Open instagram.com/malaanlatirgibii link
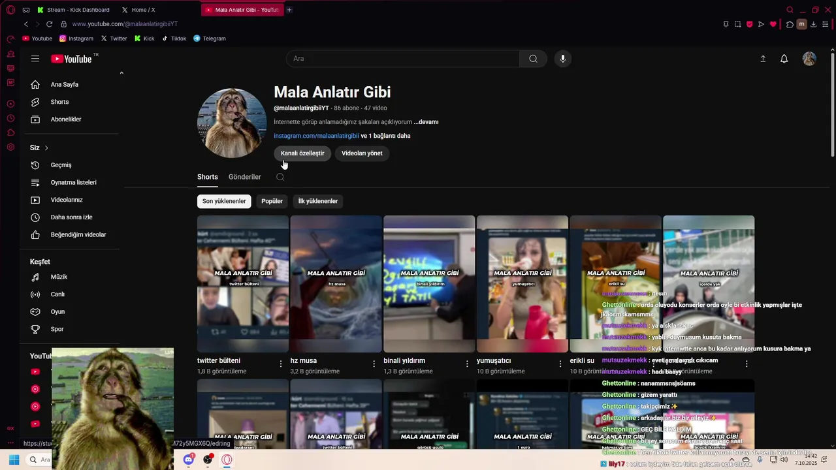This screenshot has height=470, width=836. point(316,136)
